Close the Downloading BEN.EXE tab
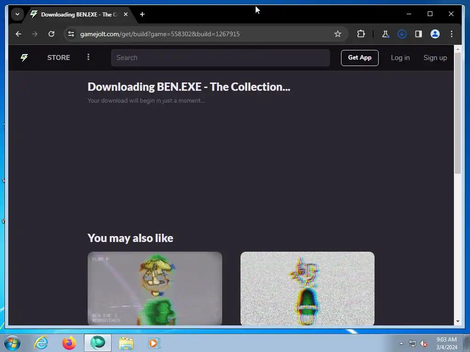Viewport: 470px width, 352px height. (x=126, y=14)
